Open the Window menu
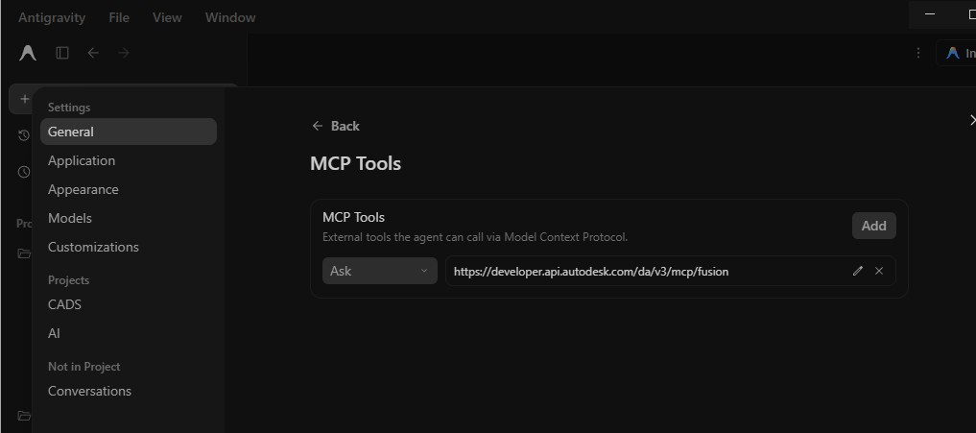Image resolution: width=976 pixels, height=433 pixels. [x=230, y=17]
